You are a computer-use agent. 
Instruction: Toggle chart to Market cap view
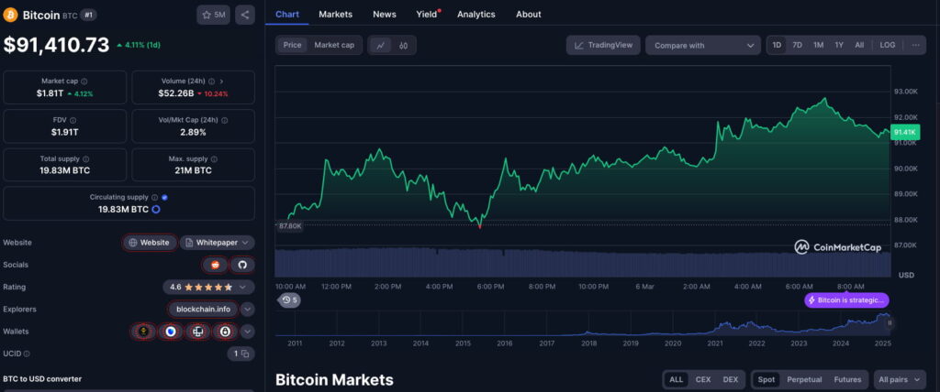(334, 45)
